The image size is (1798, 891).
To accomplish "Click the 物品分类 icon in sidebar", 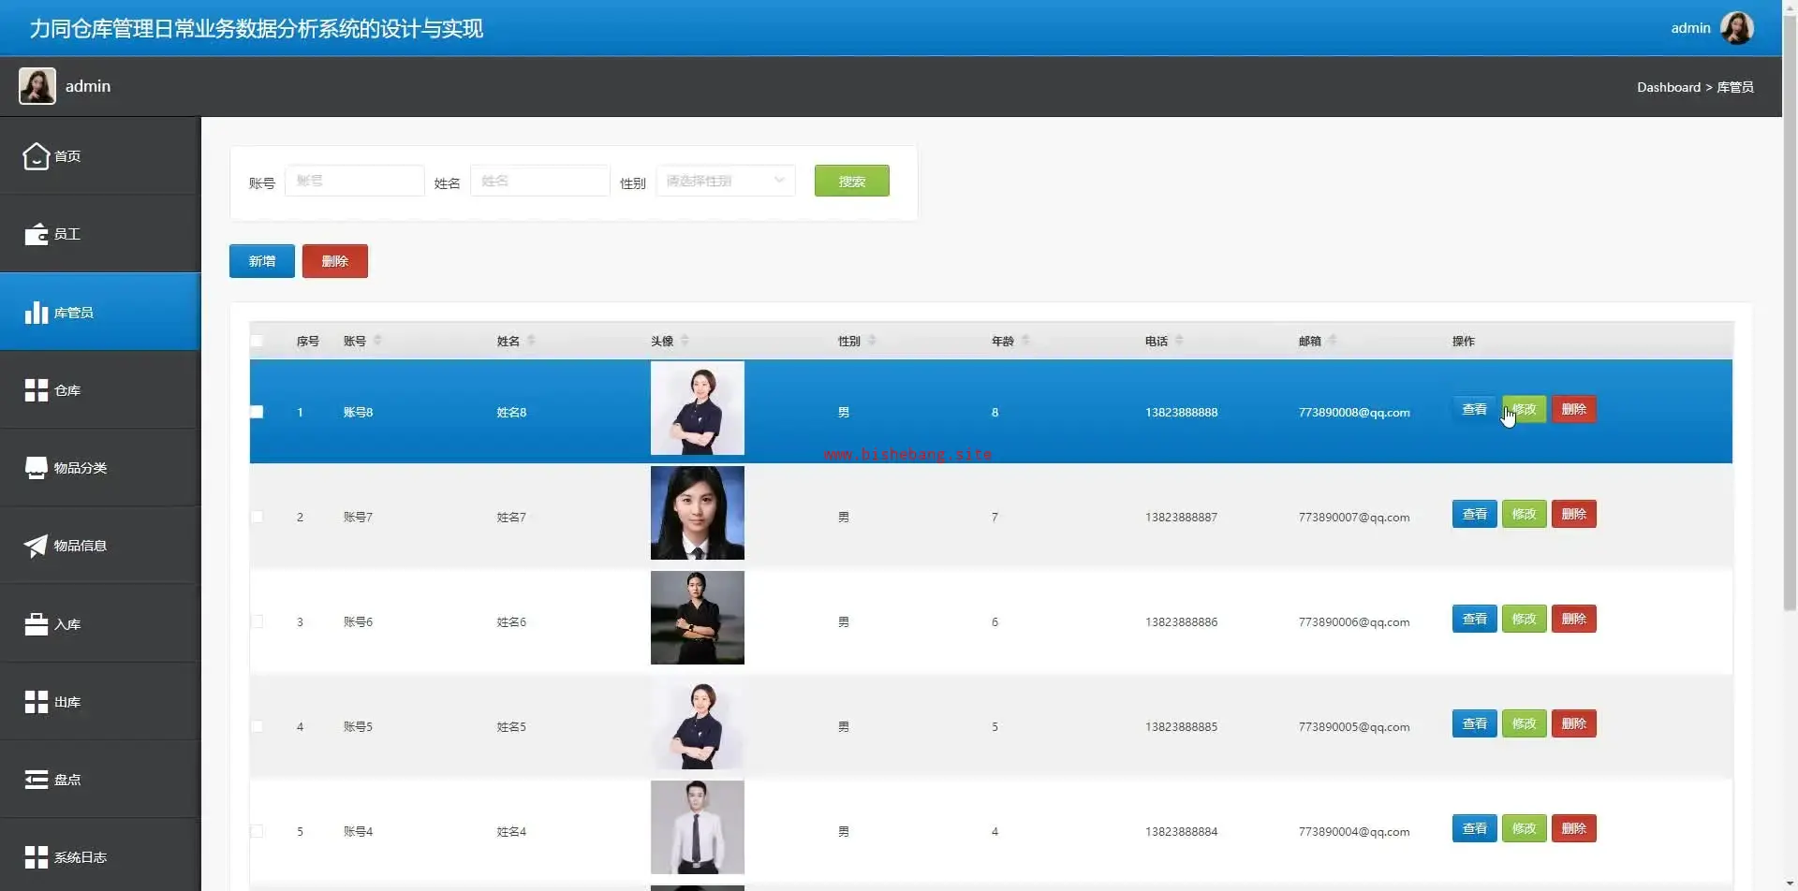I will (x=36, y=468).
